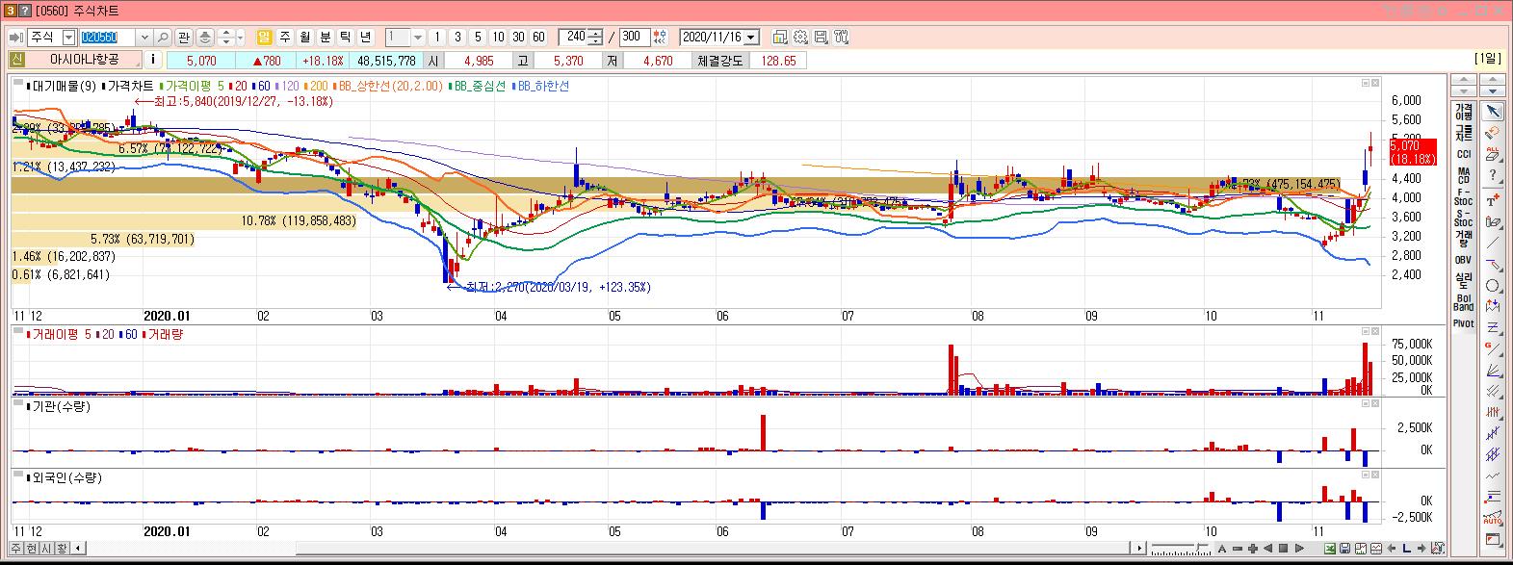Select the 틱 tick period toggle
1513x565 pixels.
tap(345, 38)
